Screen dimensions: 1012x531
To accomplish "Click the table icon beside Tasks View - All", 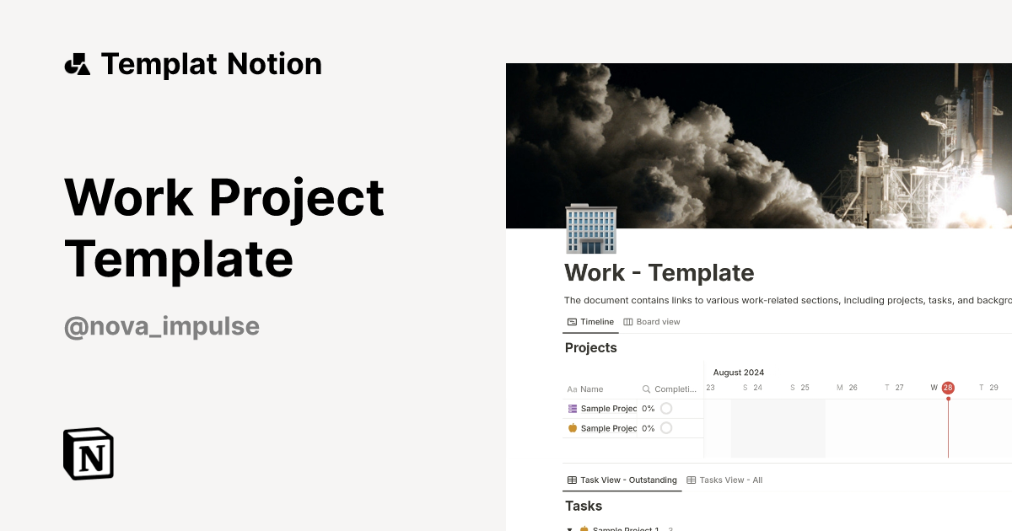I will [x=690, y=480].
